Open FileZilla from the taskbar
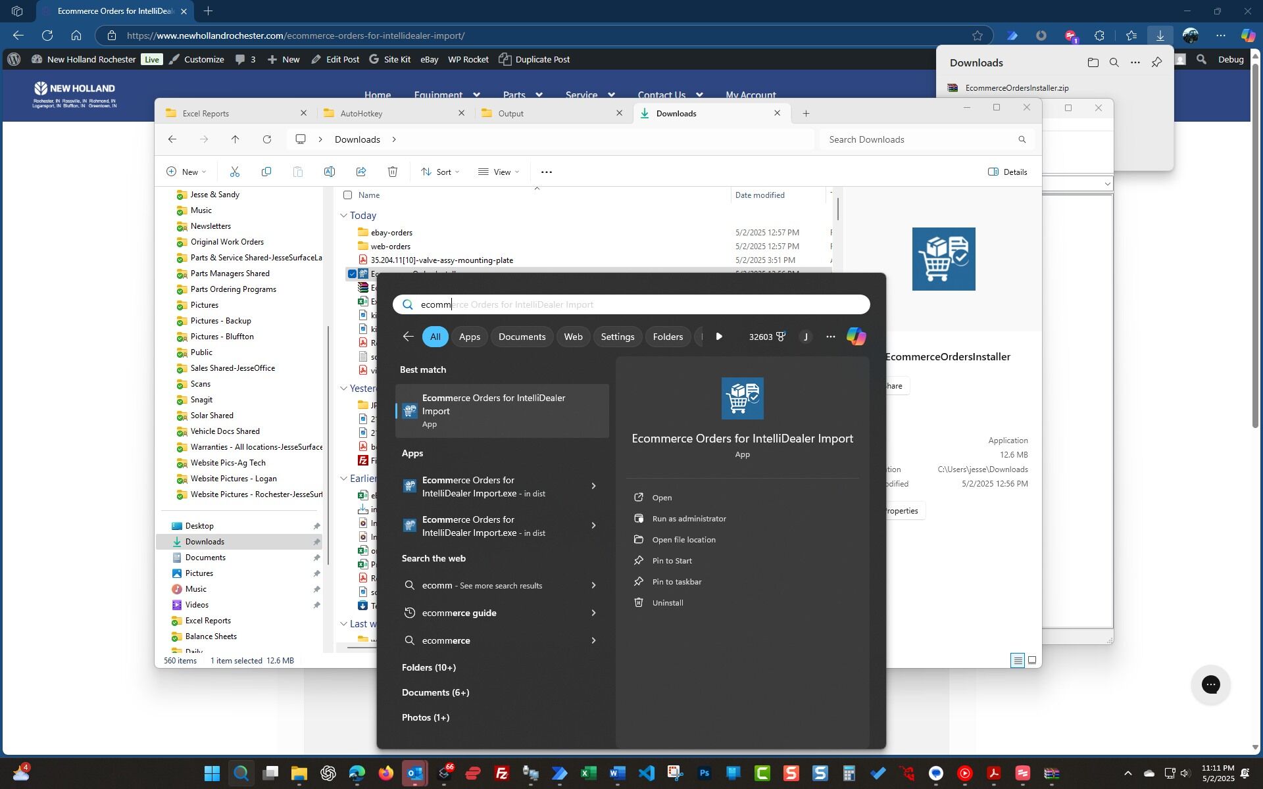1263x789 pixels. pyautogui.click(x=502, y=773)
